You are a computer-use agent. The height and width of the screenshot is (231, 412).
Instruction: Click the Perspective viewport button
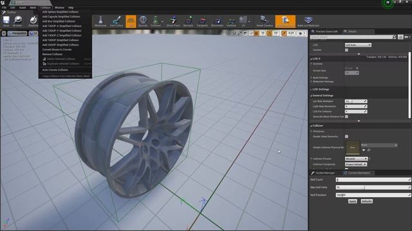pyautogui.click(x=17, y=33)
